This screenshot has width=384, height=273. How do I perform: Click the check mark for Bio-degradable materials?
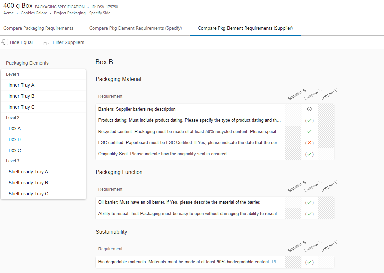pyautogui.click(x=309, y=262)
